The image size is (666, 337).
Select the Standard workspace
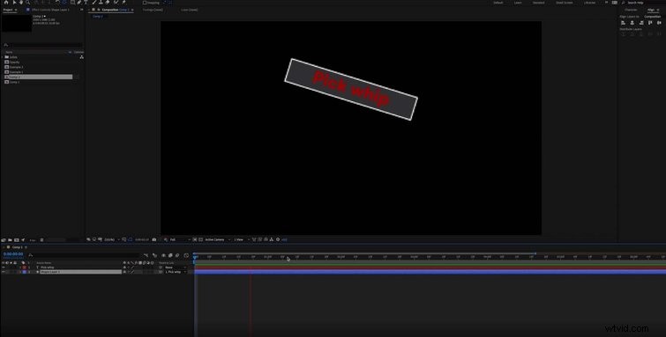[539, 3]
